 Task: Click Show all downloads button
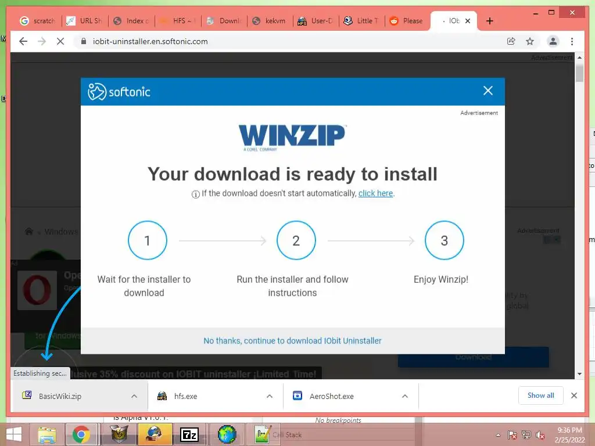(541, 395)
